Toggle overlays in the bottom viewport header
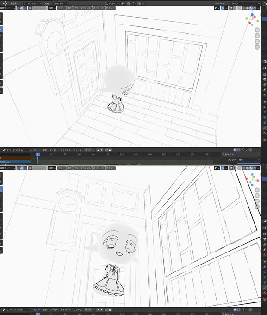Viewport: 267px width, 315px height. pyautogui.click(x=231, y=168)
